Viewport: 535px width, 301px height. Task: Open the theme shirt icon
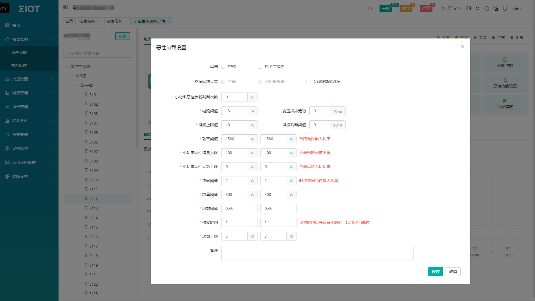tap(505, 9)
